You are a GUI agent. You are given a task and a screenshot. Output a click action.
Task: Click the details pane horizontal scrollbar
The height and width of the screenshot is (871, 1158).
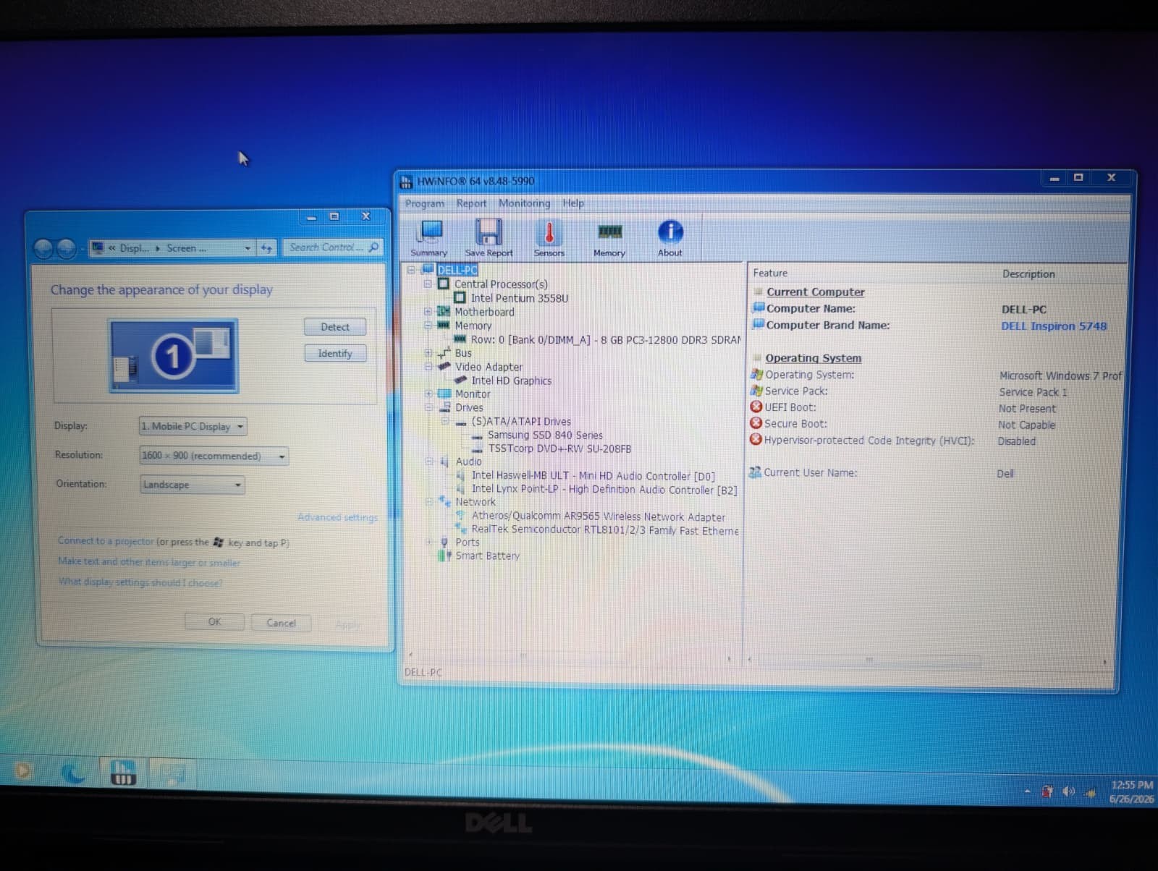pos(928,660)
